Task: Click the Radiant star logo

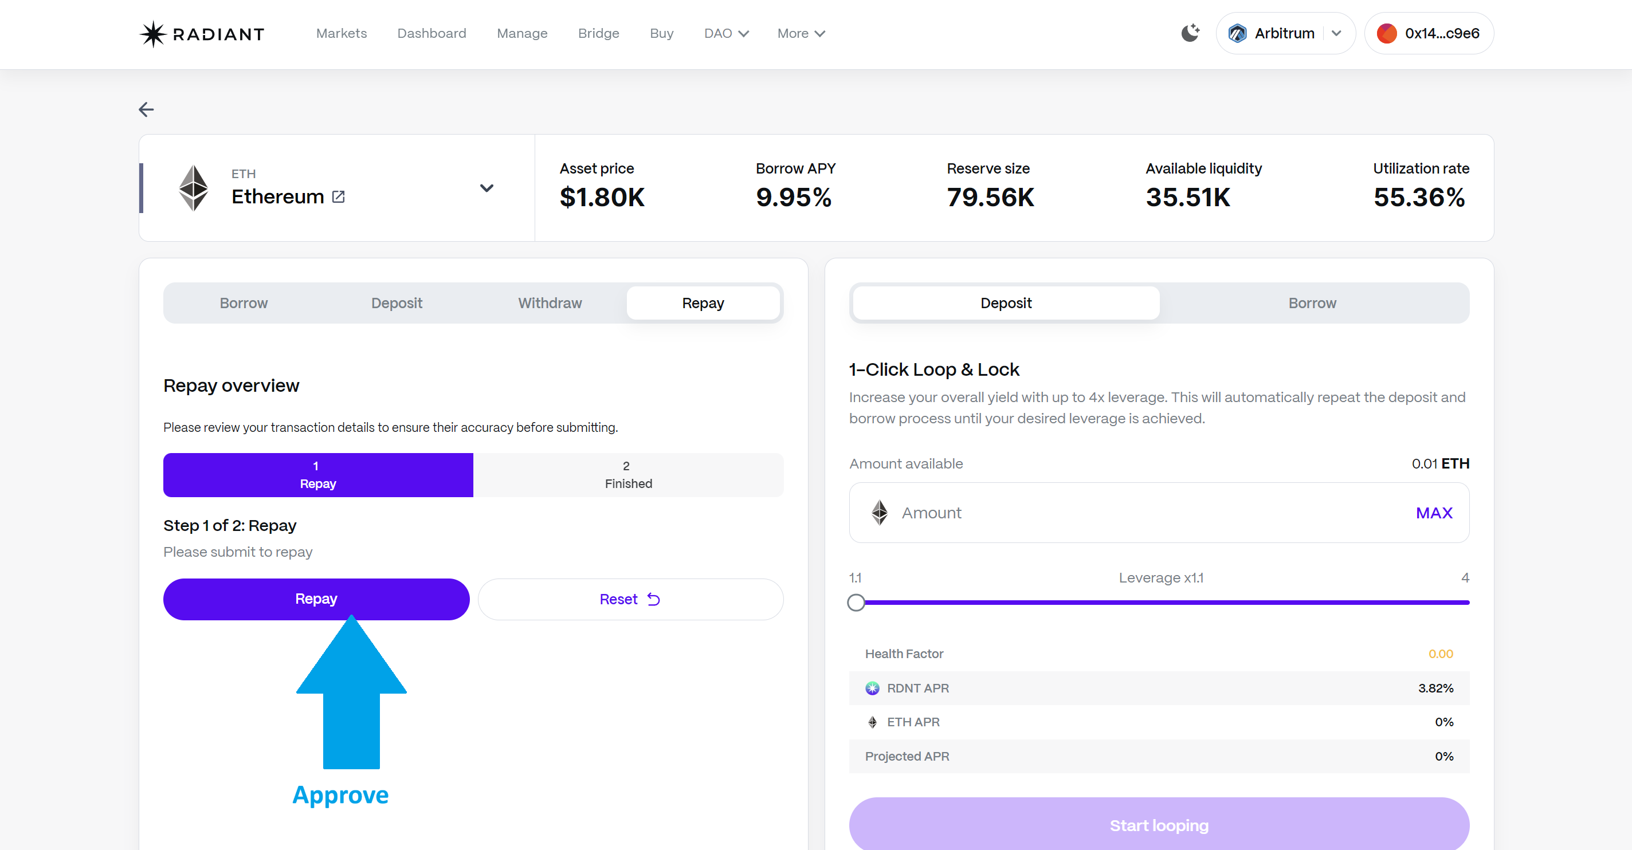Action: (152, 34)
